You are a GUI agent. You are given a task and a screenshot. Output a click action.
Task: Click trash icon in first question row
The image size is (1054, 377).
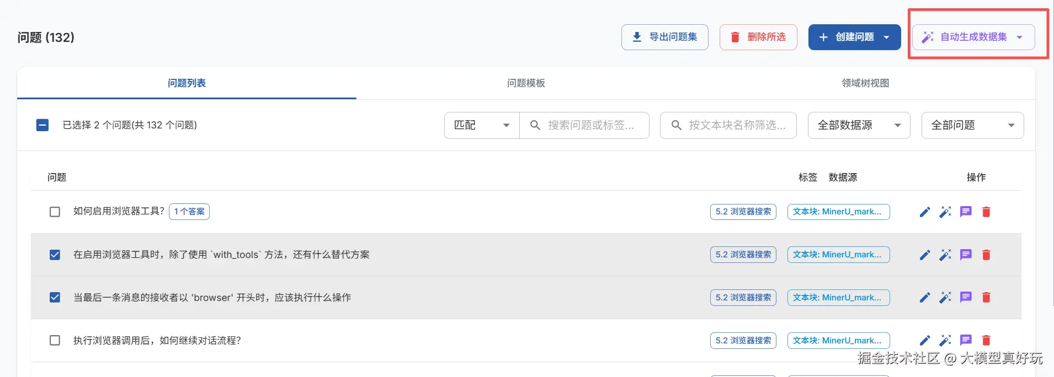click(x=986, y=212)
